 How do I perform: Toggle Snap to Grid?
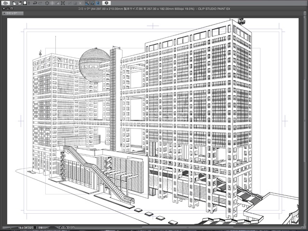click(x=98, y=3)
